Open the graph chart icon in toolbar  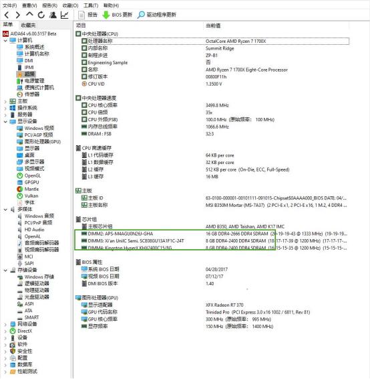pos(64,15)
